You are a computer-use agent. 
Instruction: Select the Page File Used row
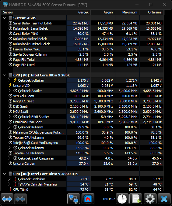(86, 65)
